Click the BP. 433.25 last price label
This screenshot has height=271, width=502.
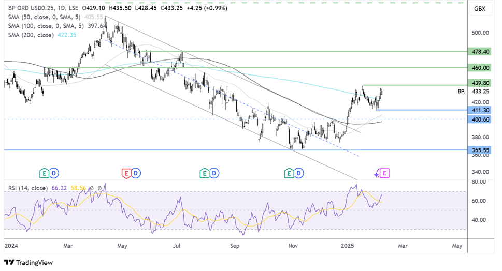pos(474,92)
